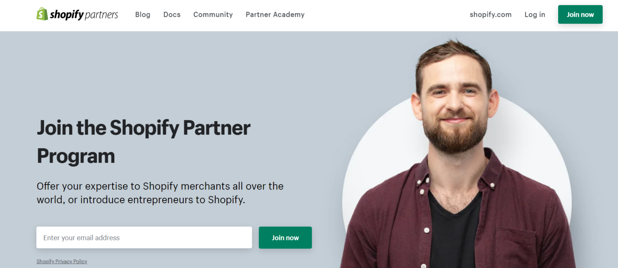Screen dimensions: 618x268
Task: Open the Community navigation link
Action: [x=213, y=14]
